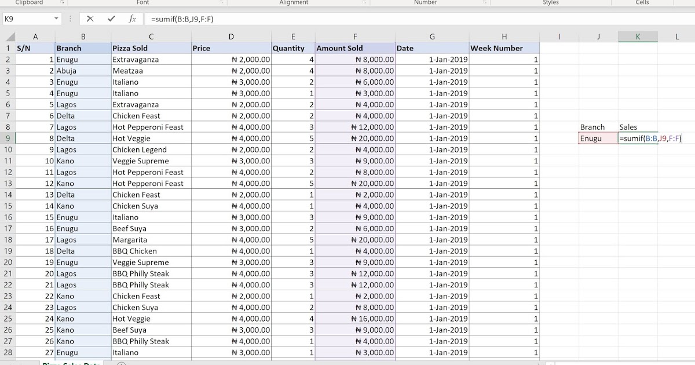
Task: Open the Number format dialog launcher icon
Action: tap(485, 2)
